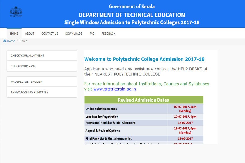This screenshot has height=163, width=245.
Task: Visit the www.sitttrkerala.ac.in hyperlink
Action: 115,89
